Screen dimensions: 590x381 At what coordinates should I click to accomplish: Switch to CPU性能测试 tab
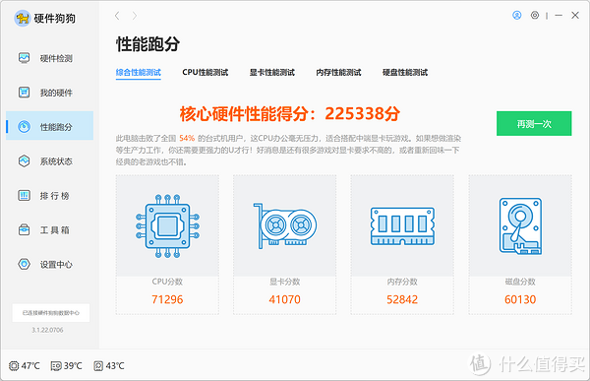click(x=206, y=72)
